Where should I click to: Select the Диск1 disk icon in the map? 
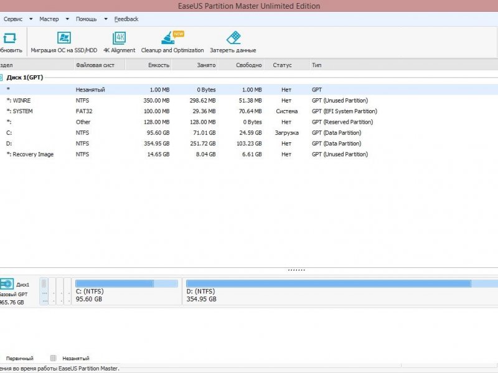point(7,284)
